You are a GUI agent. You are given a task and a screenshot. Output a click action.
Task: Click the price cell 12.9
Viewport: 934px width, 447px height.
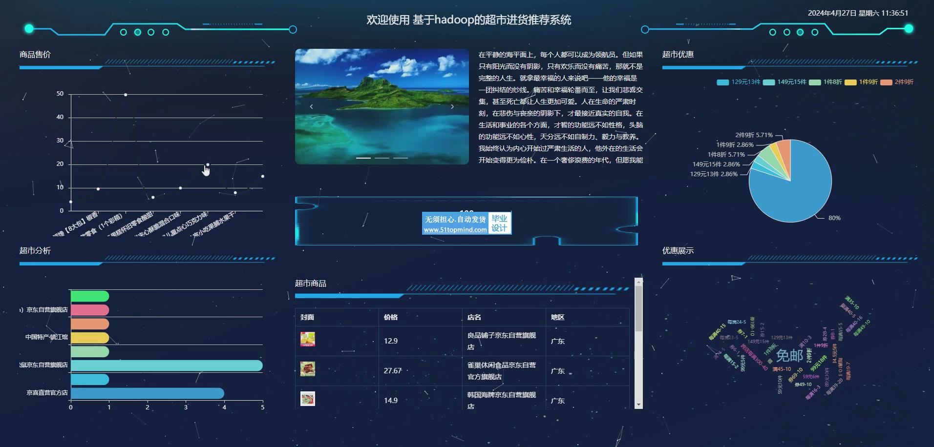391,341
